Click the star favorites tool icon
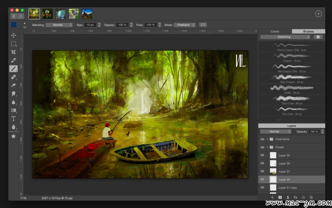This screenshot has height=208, width=332. (14, 136)
